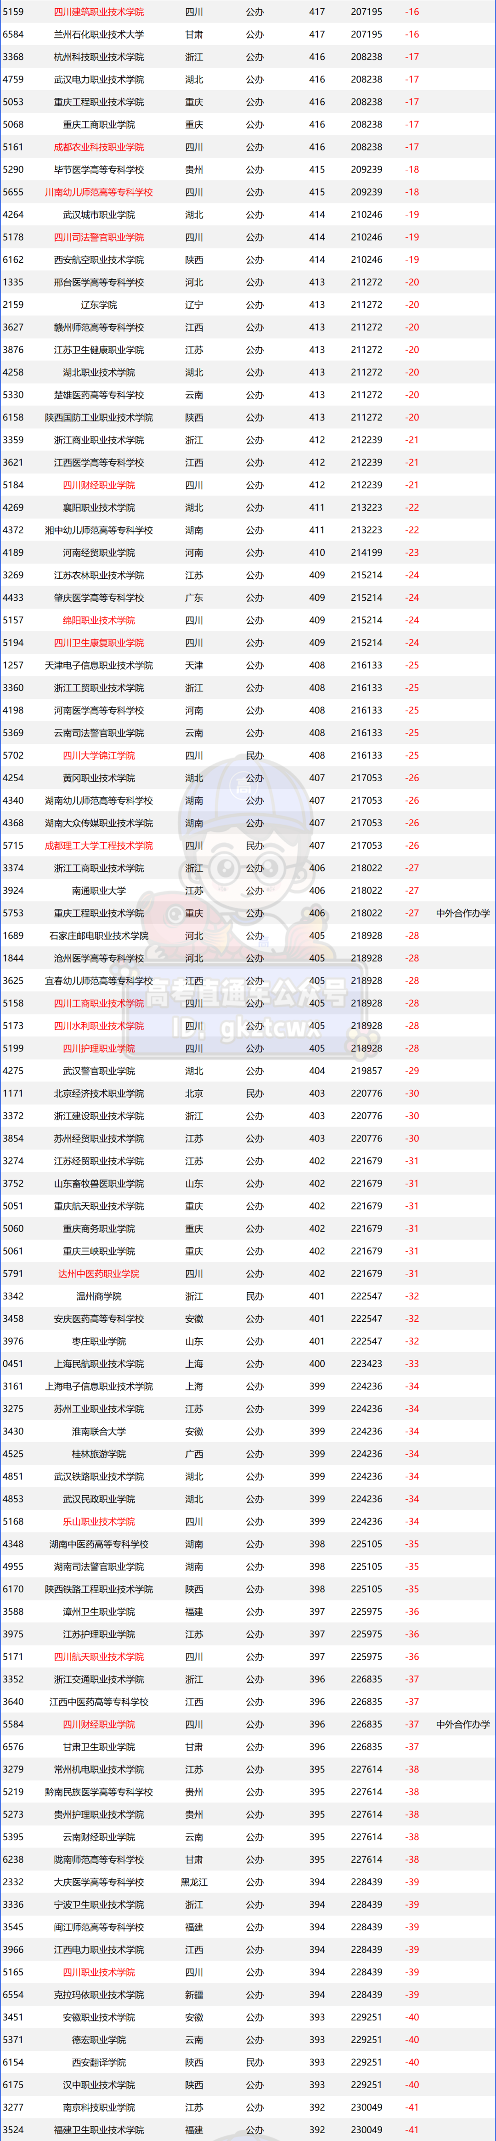Select the 兰州石化职业技术大学 cell
The image size is (496, 2141).
tap(99, 35)
